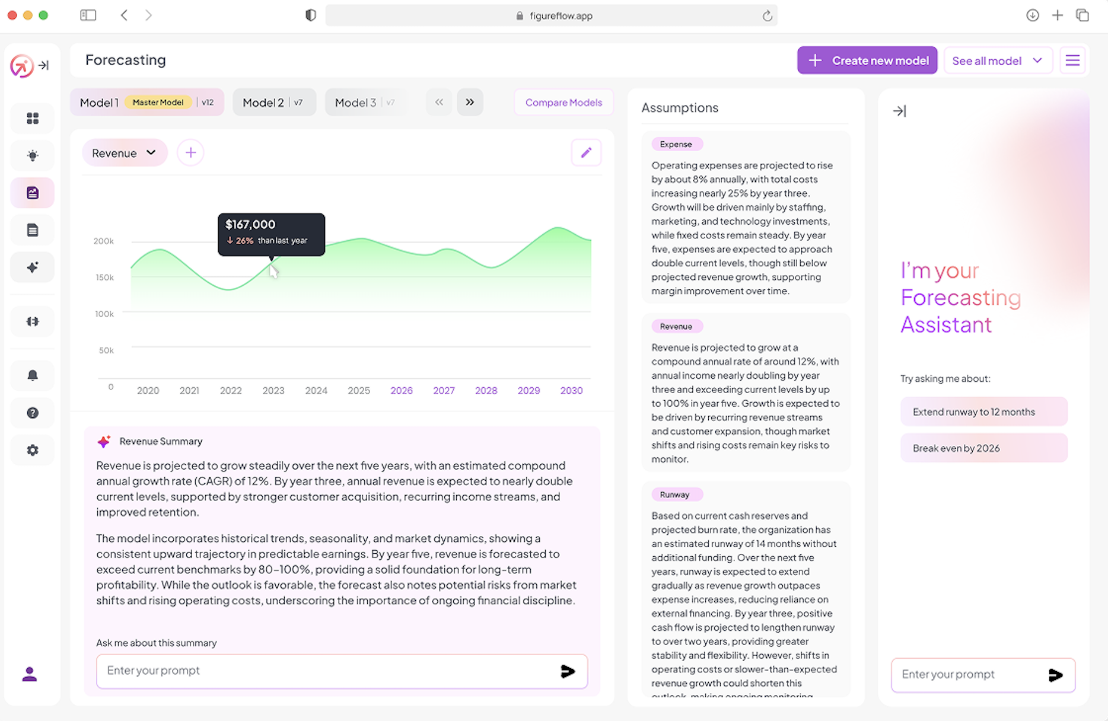Send the summary prompt with arrow icon
The width and height of the screenshot is (1108, 721).
tap(568, 671)
